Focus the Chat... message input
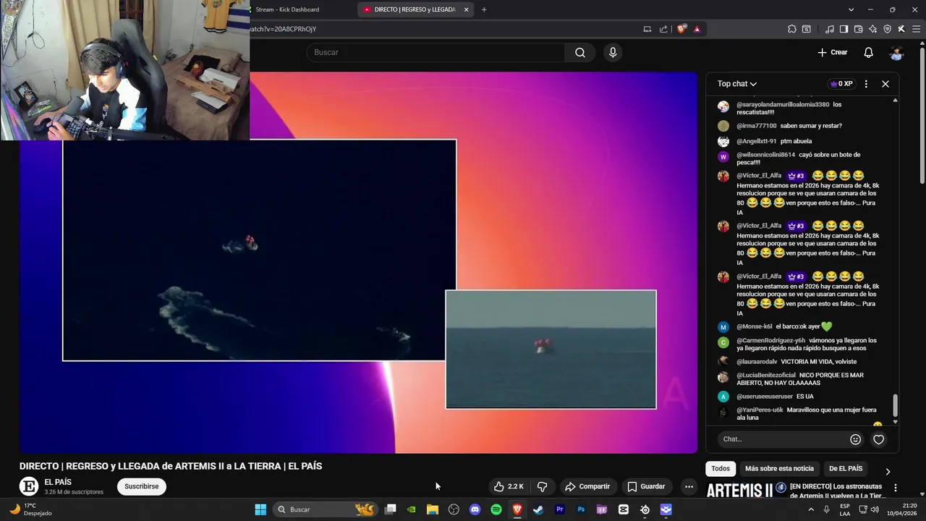Viewport: 926px width, 521px height. pos(783,439)
